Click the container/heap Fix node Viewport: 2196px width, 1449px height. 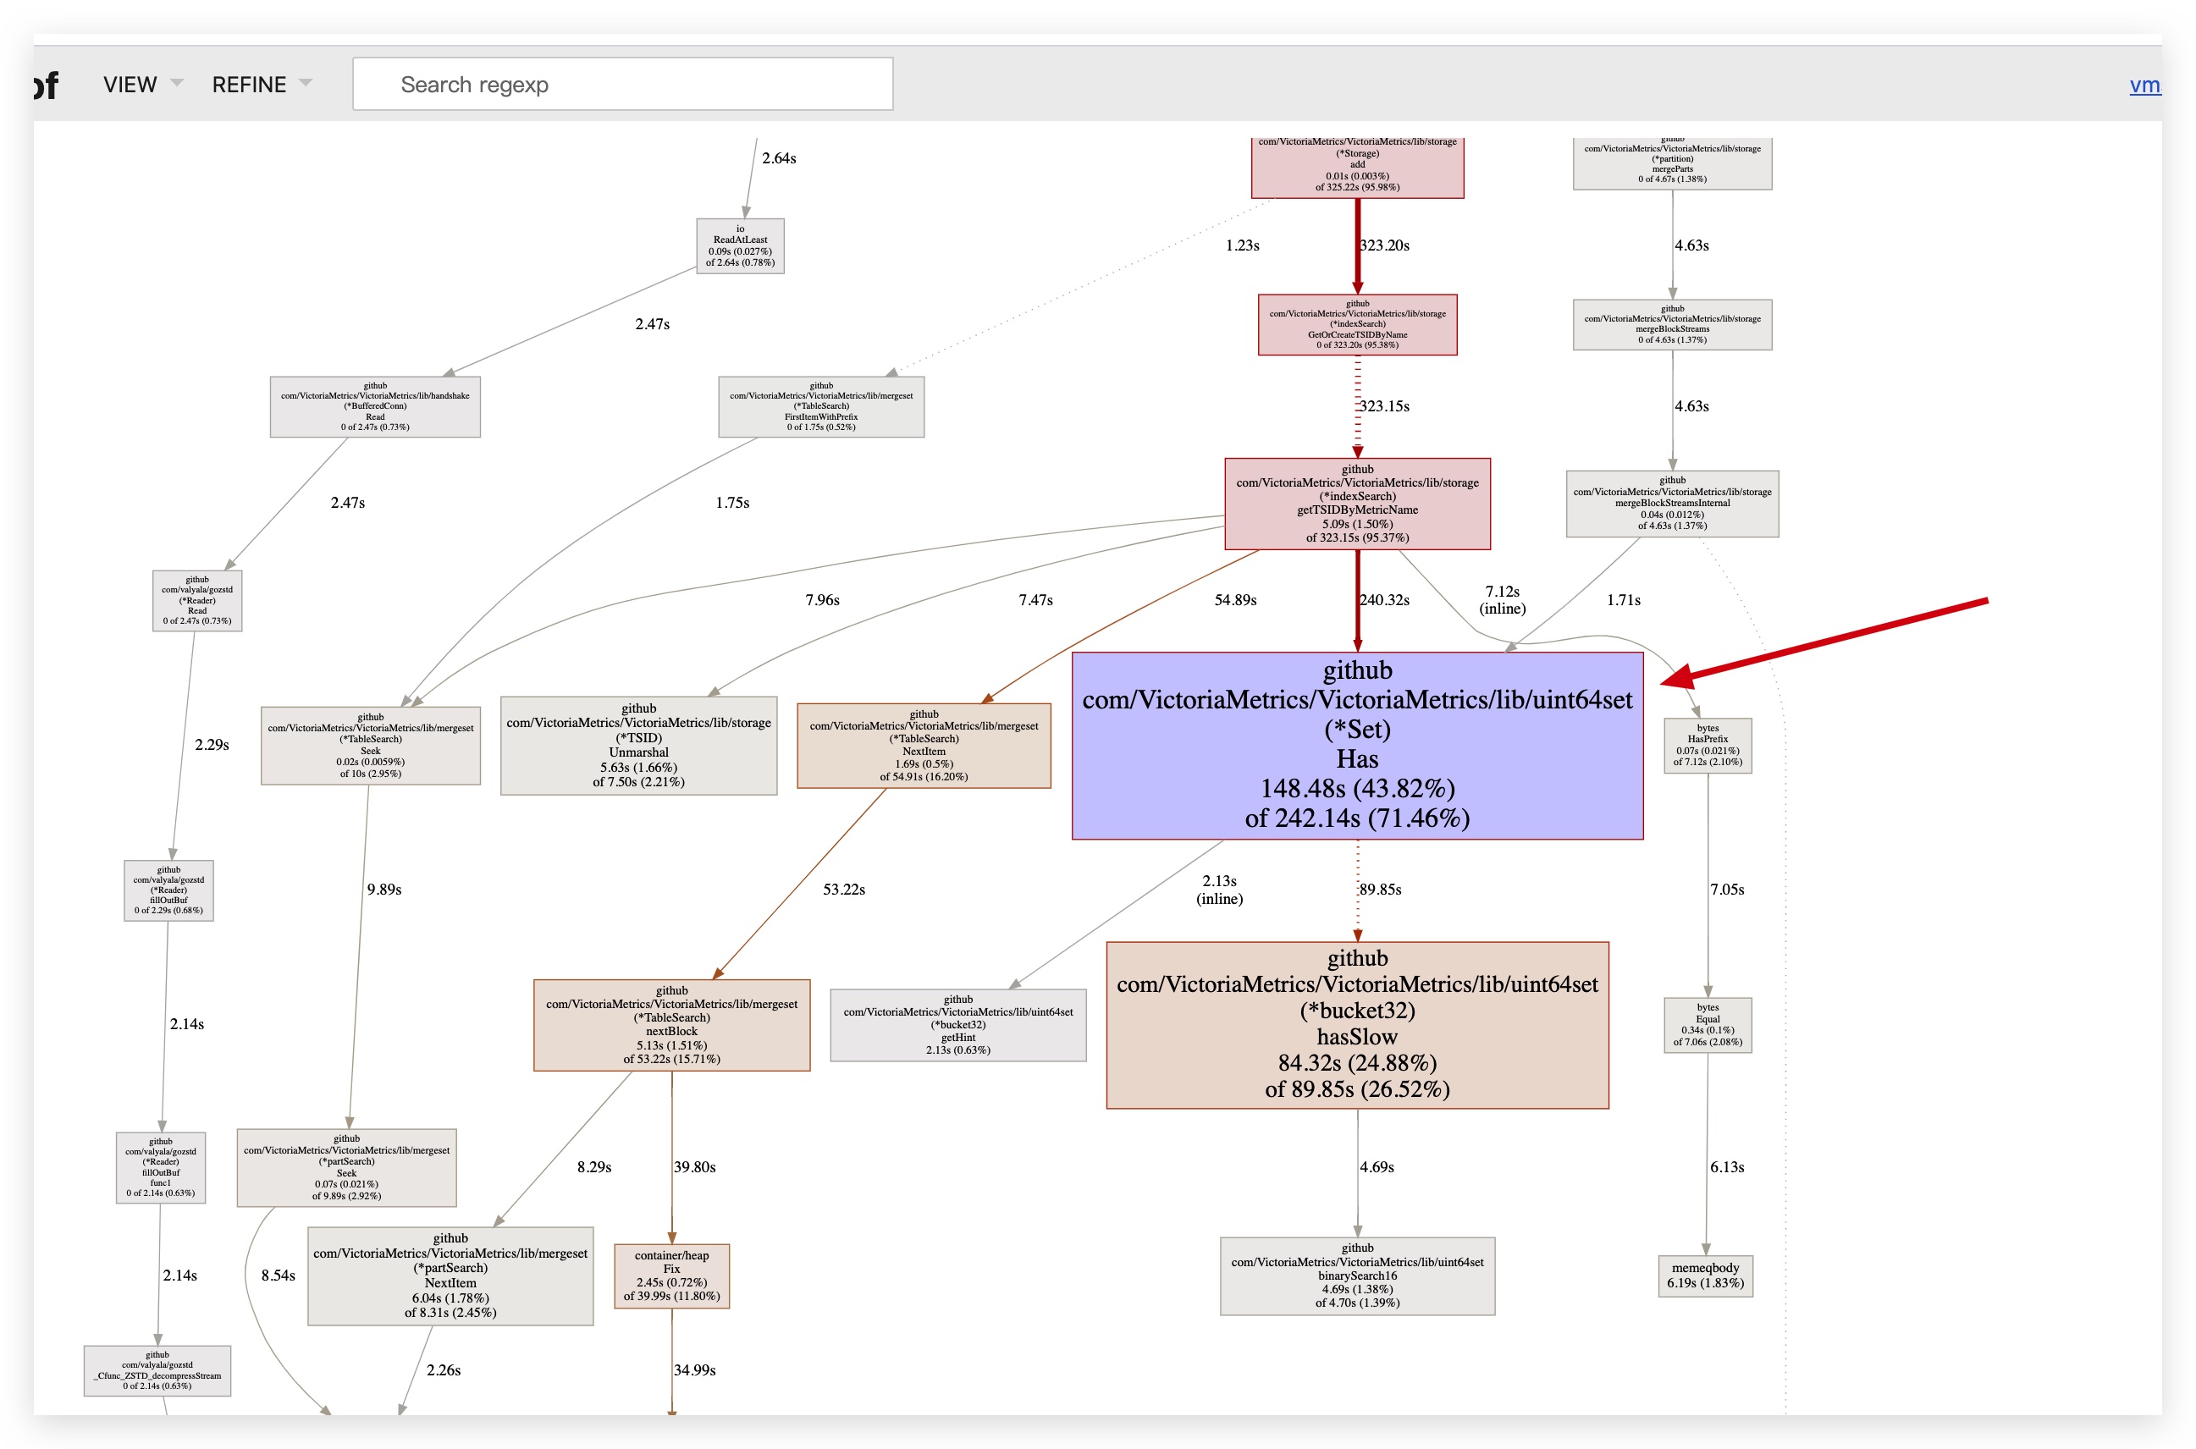pyautogui.click(x=671, y=1275)
